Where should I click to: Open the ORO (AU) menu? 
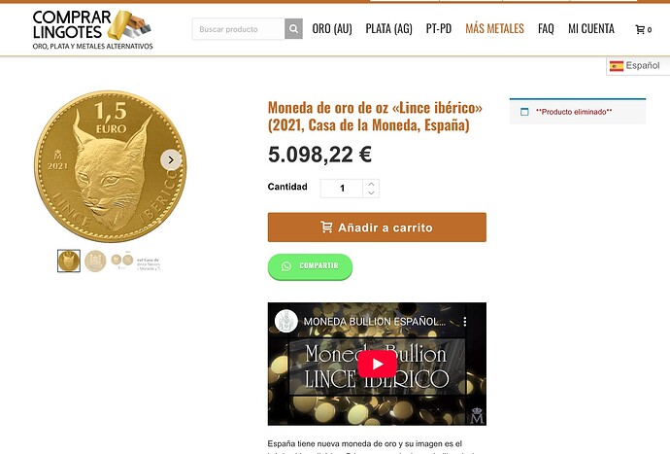332,28
